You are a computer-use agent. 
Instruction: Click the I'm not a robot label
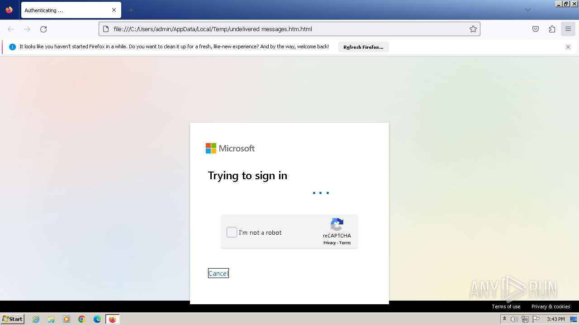(260, 232)
